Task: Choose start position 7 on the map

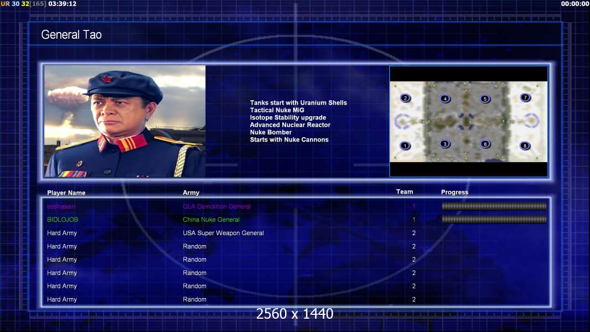Action: tap(525, 98)
